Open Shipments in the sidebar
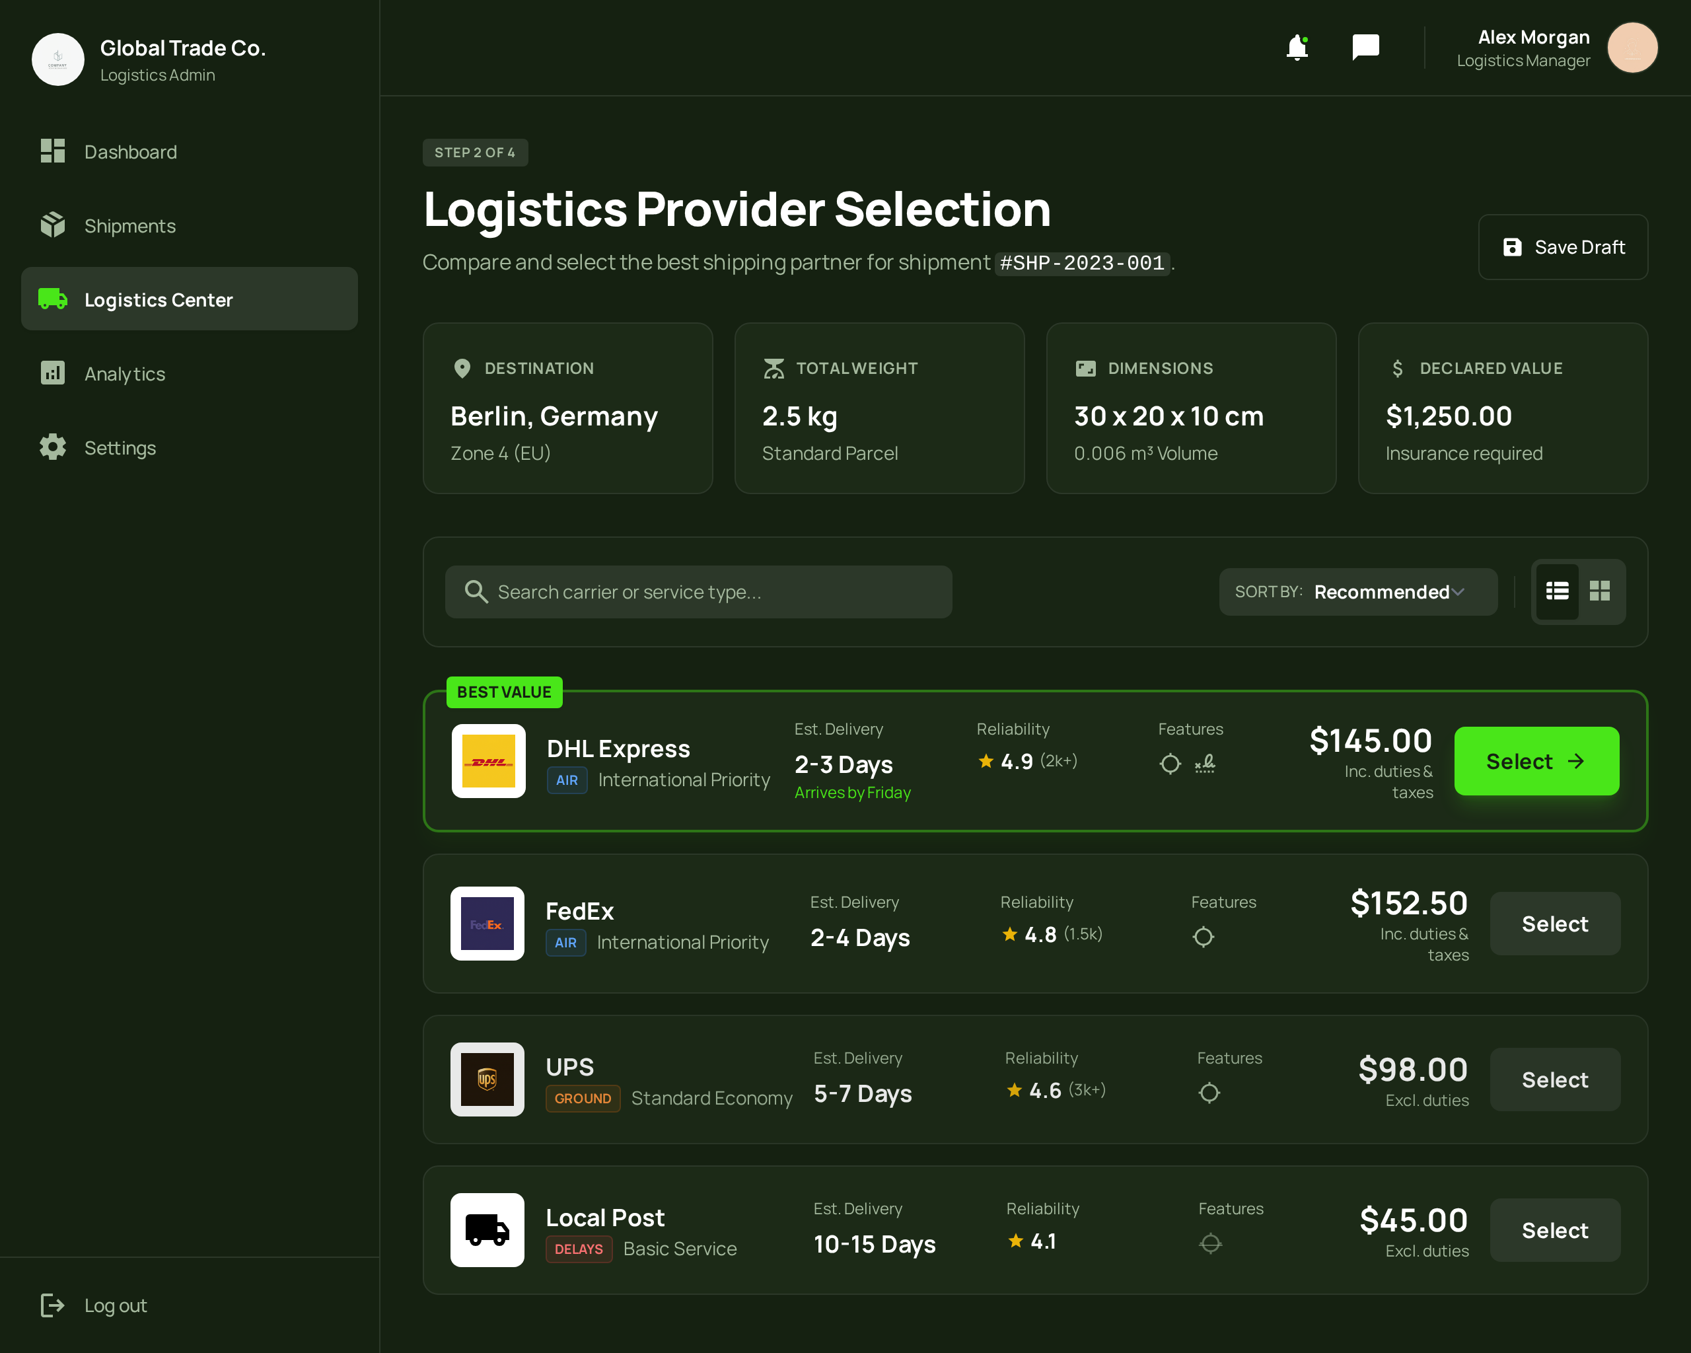Screen dimensions: 1691x1353 click(x=130, y=226)
